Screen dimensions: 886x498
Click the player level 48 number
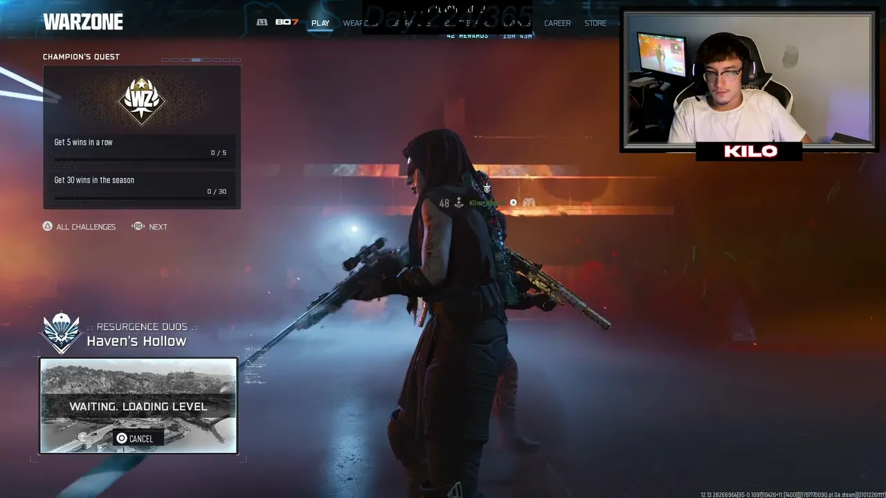[x=444, y=203]
